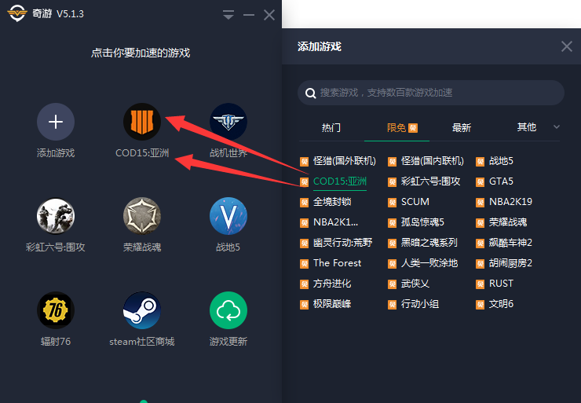The width and height of the screenshot is (581, 403).
Task: Click the free badge beside 武侠乂
Action: tap(392, 284)
